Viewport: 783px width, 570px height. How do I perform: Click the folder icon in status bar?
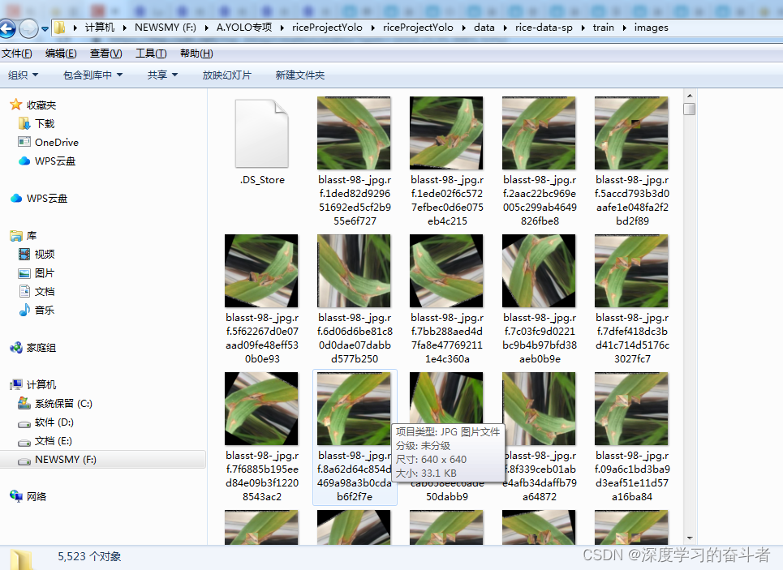tap(21, 559)
